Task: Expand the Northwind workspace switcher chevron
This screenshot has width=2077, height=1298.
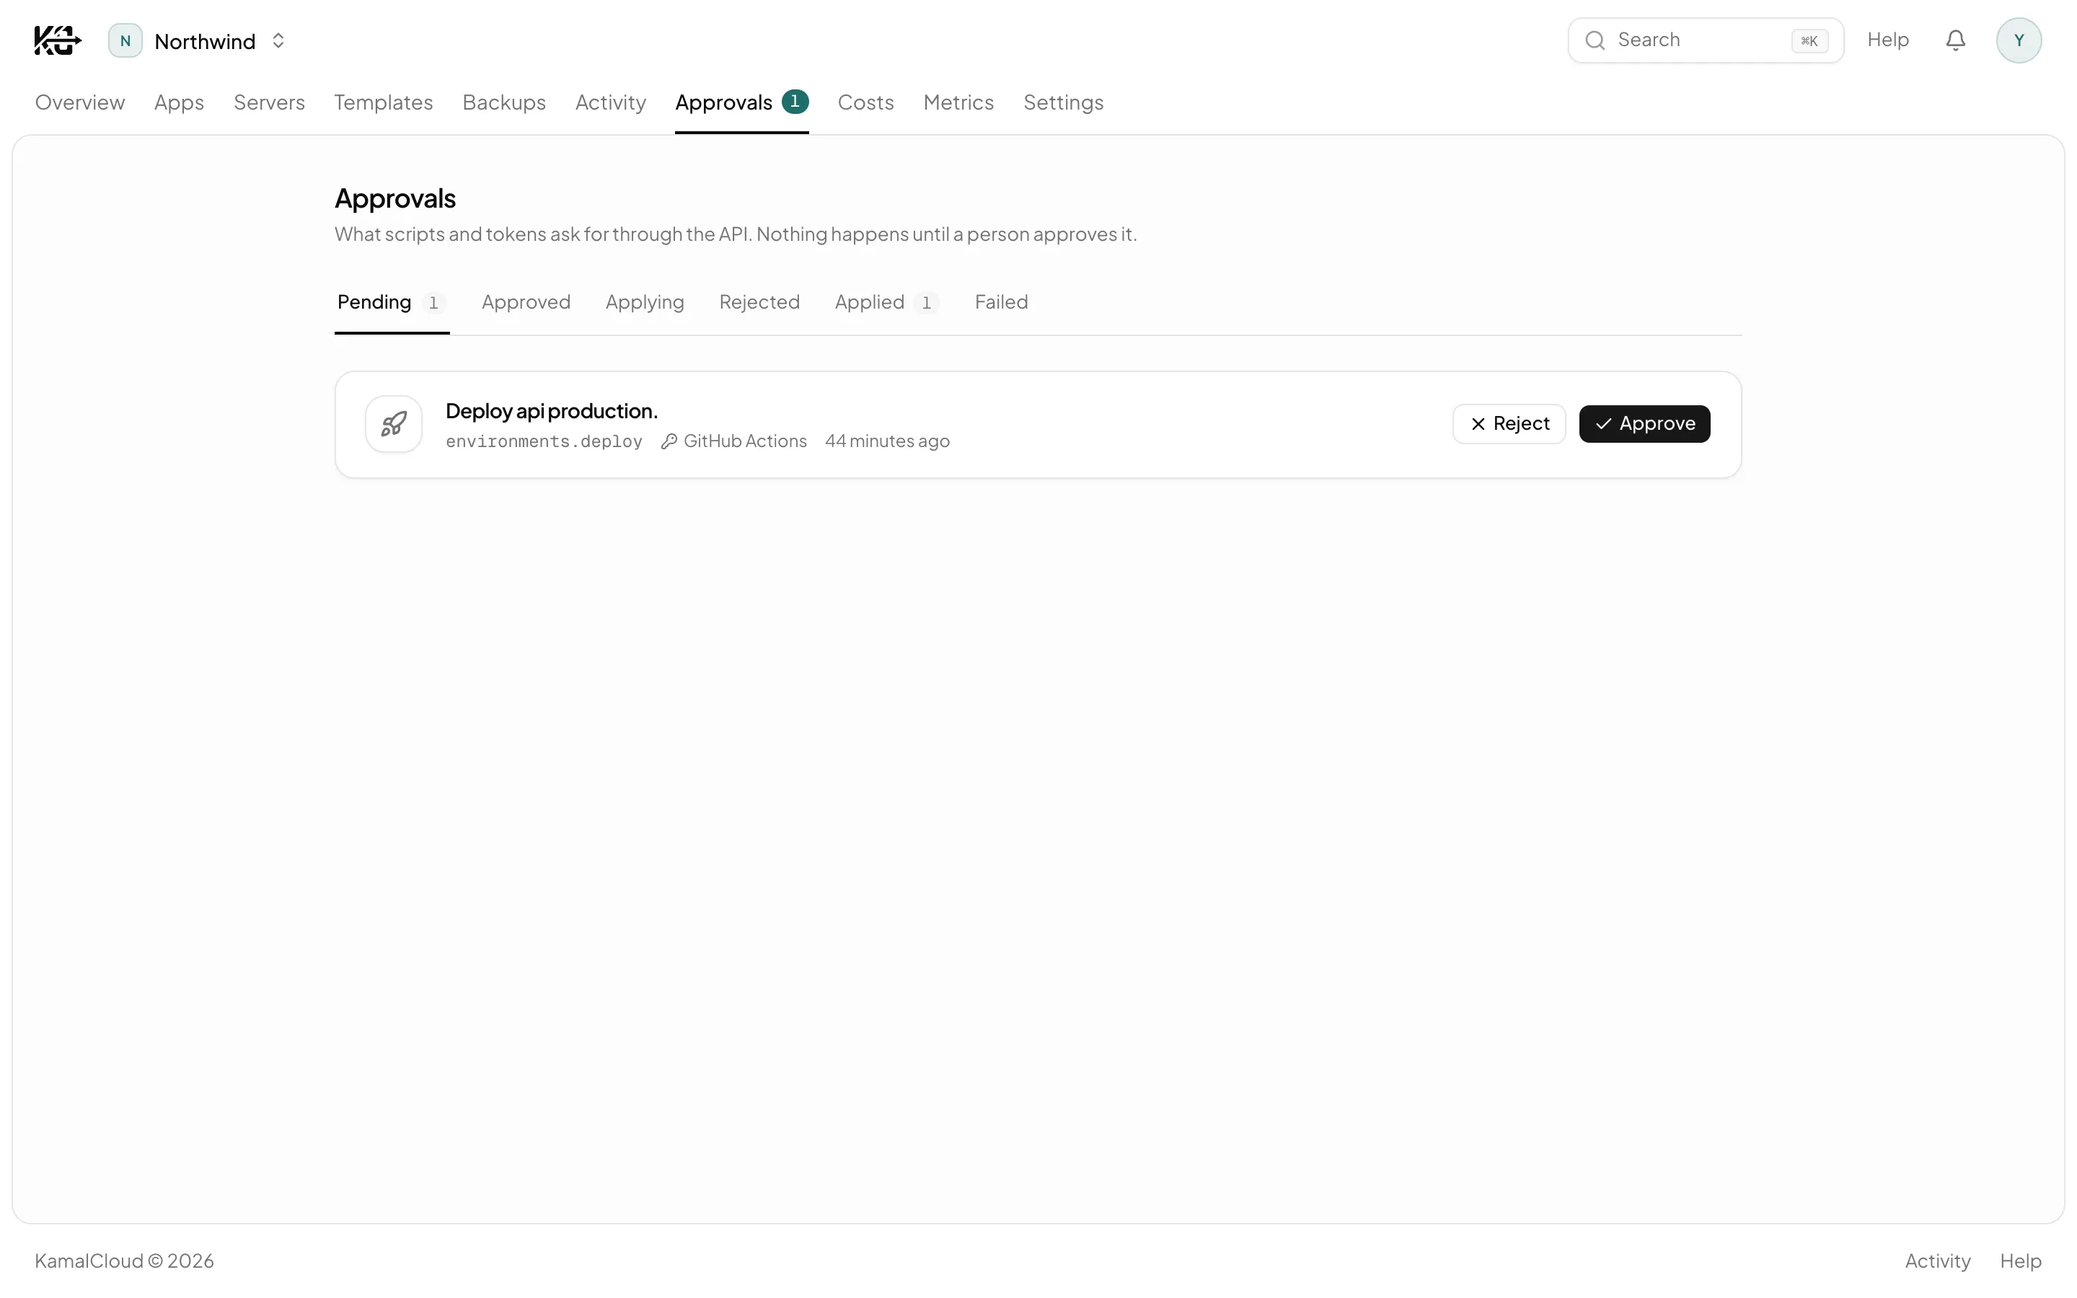Action: [278, 40]
